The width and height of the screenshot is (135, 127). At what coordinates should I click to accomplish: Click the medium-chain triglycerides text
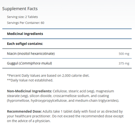click(x=96, y=101)
